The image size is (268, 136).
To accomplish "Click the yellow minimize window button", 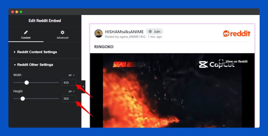I will click(x=17, y=12).
